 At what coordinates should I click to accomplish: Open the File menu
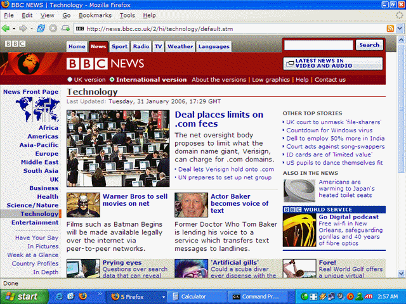(8, 15)
